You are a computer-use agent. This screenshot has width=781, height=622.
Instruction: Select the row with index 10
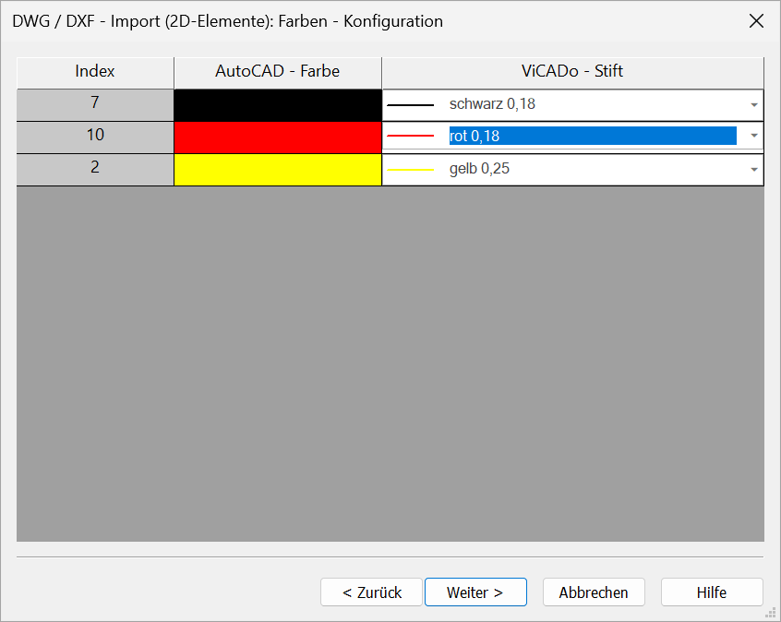tap(95, 138)
